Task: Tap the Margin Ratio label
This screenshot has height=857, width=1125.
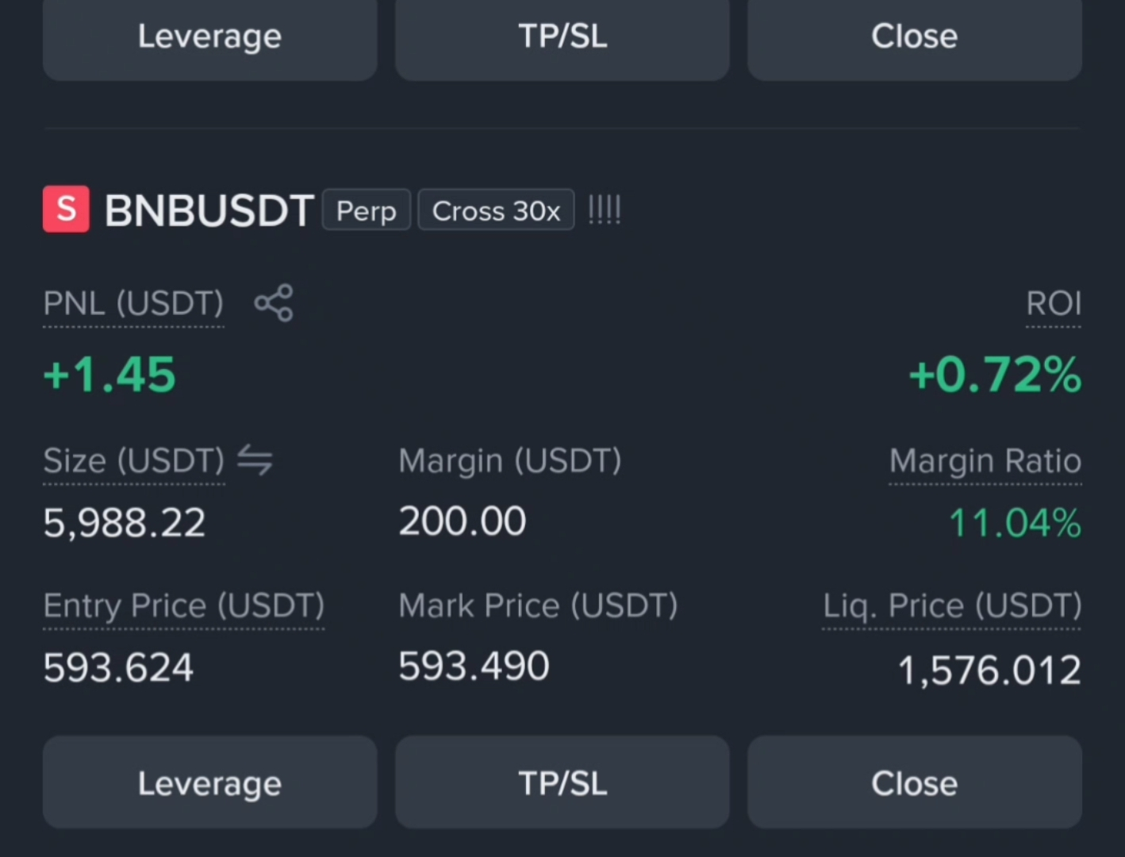Action: [985, 461]
